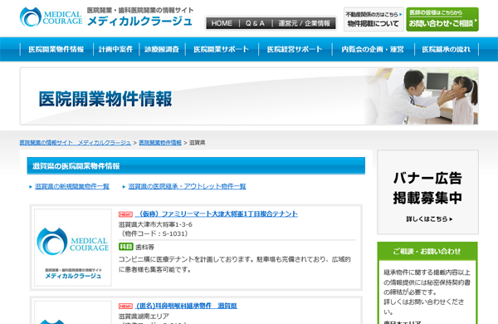Click the green 科目 label icon
498x324 pixels.
[126, 247]
